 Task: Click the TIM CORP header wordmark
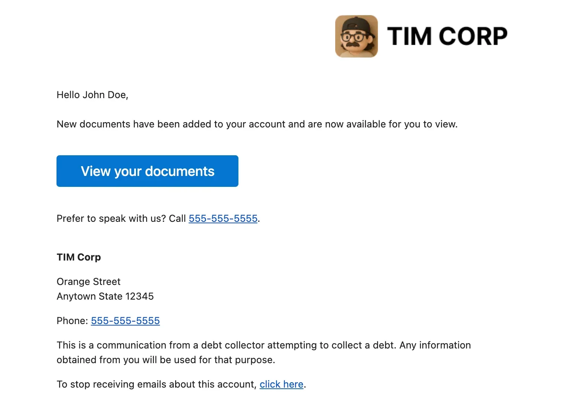pos(447,36)
